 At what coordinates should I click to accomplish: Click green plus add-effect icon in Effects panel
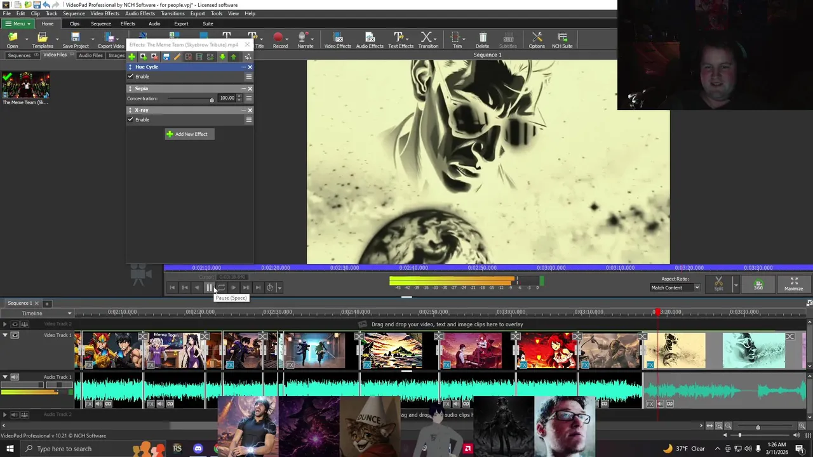coord(132,57)
